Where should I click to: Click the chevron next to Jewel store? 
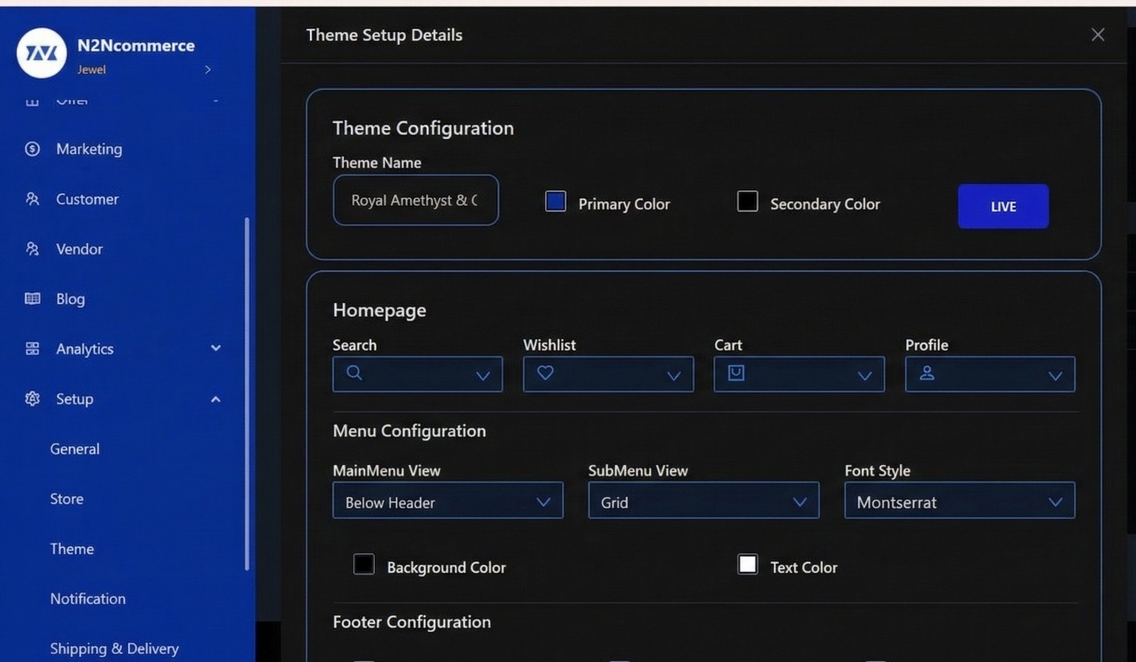point(207,69)
